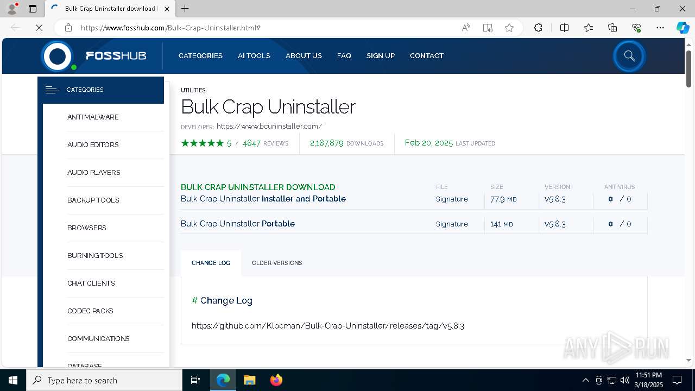Open the Copilot sidebar icon
695x391 pixels.
tap(683, 28)
